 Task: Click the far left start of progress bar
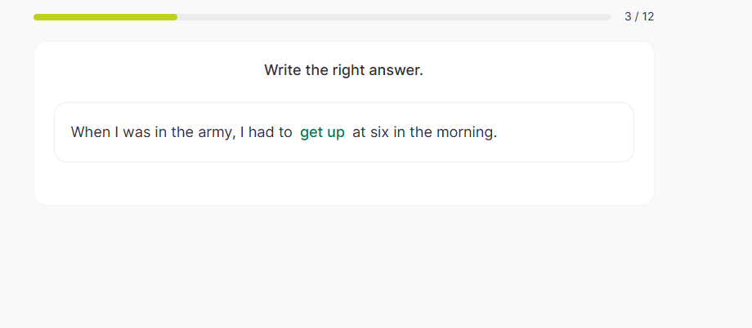coord(37,17)
